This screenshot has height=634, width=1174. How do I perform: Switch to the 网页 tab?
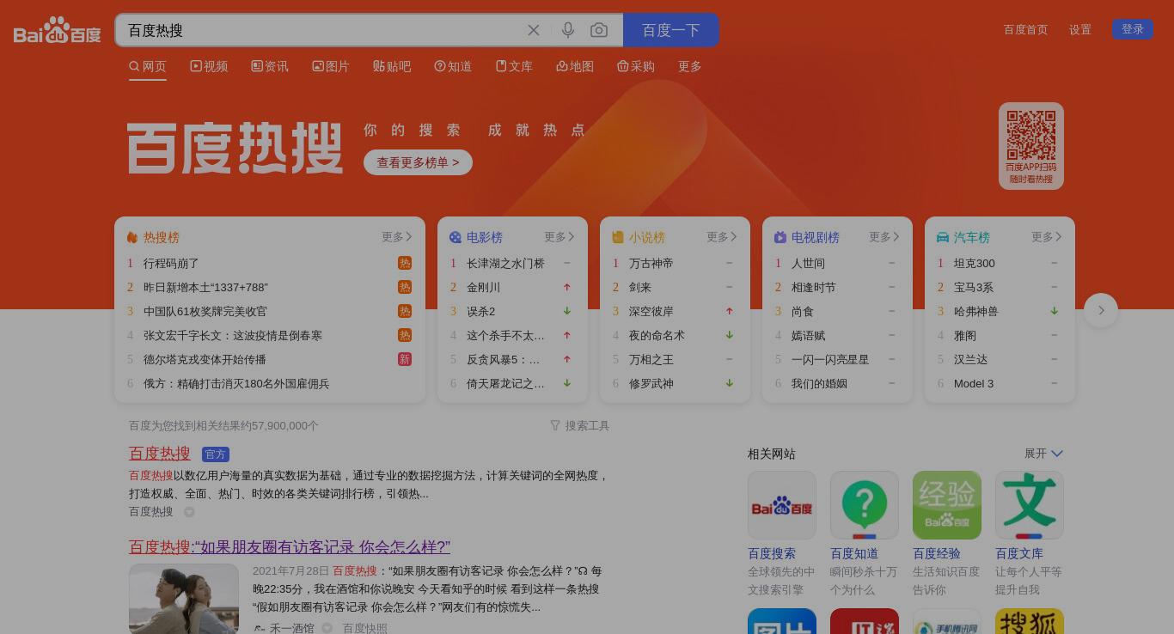click(148, 66)
